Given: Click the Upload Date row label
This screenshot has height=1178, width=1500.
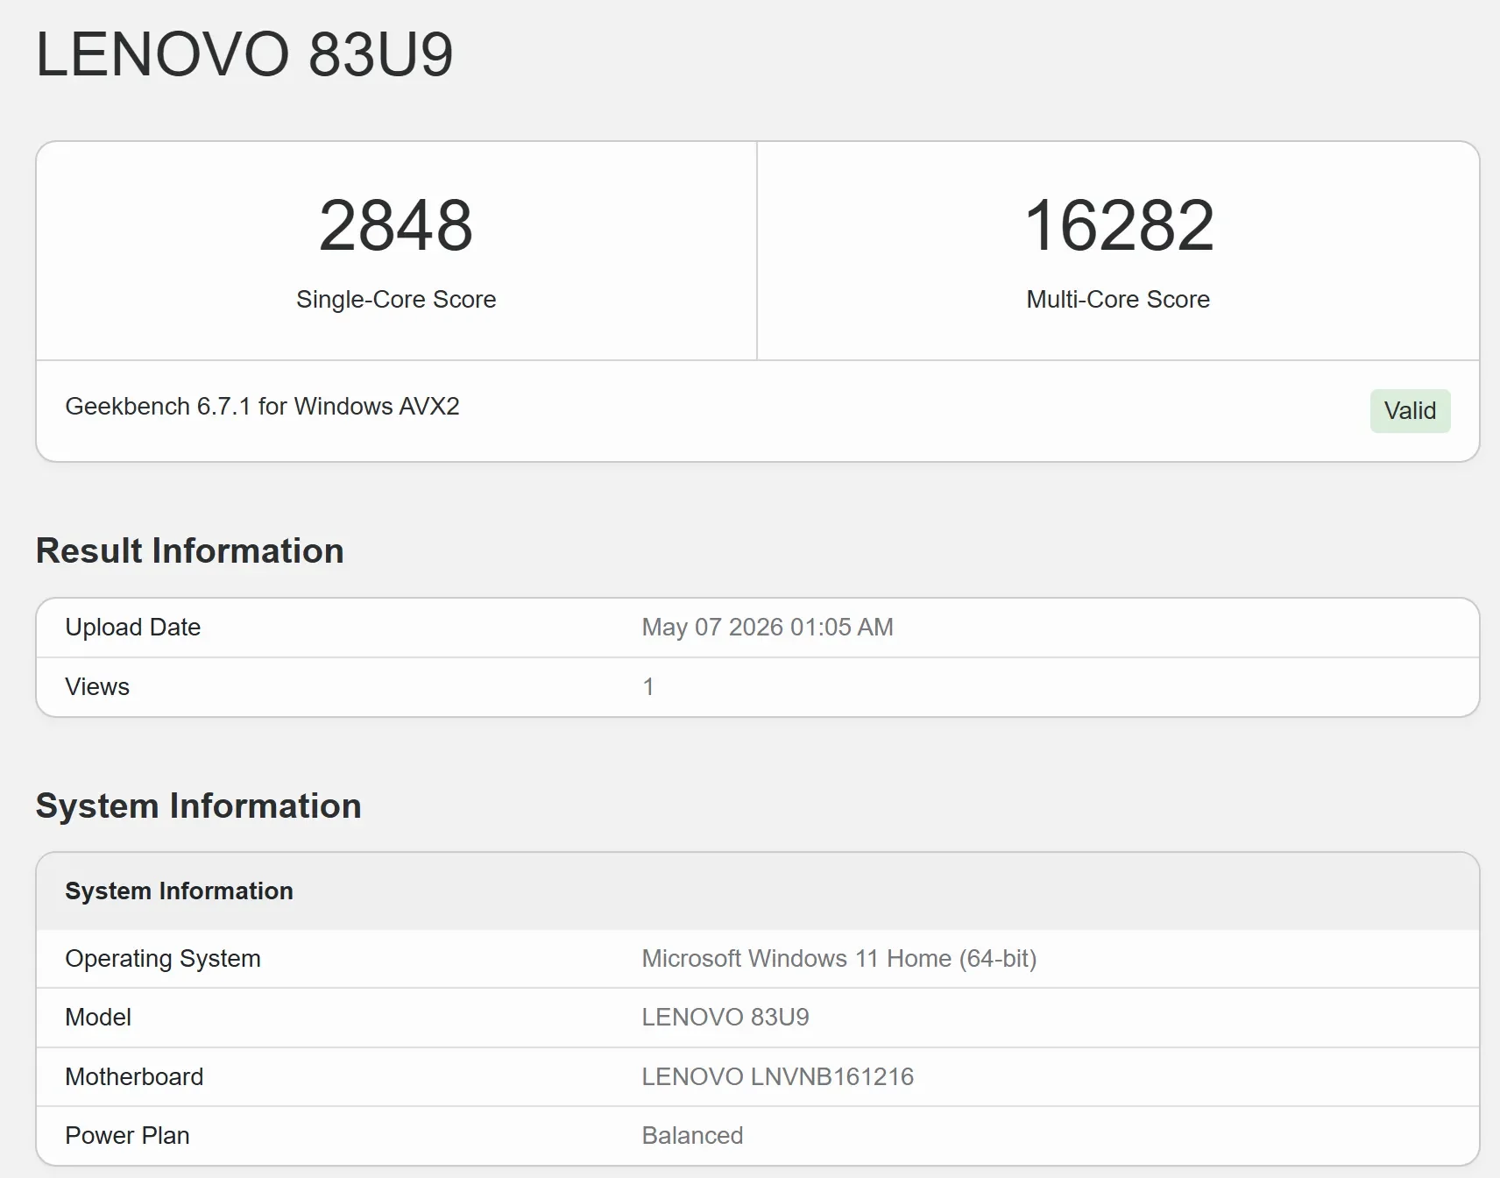Looking at the screenshot, I should coord(132,628).
